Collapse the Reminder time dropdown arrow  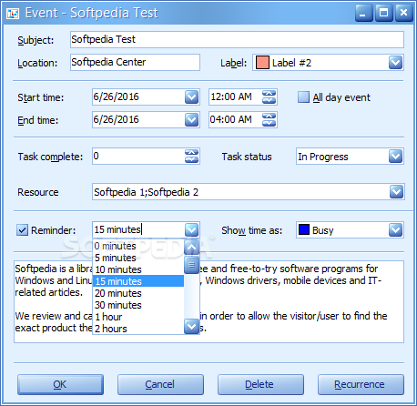click(x=191, y=230)
